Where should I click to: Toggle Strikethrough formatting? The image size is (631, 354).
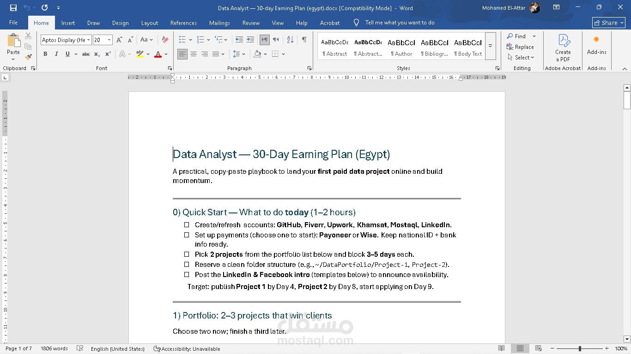[86, 54]
